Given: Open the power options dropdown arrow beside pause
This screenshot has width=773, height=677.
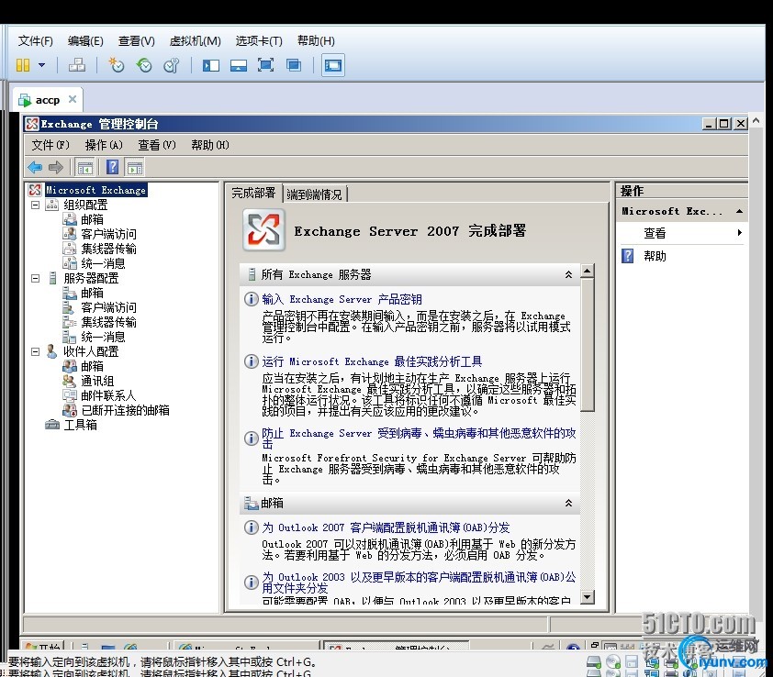Looking at the screenshot, I should click(42, 65).
